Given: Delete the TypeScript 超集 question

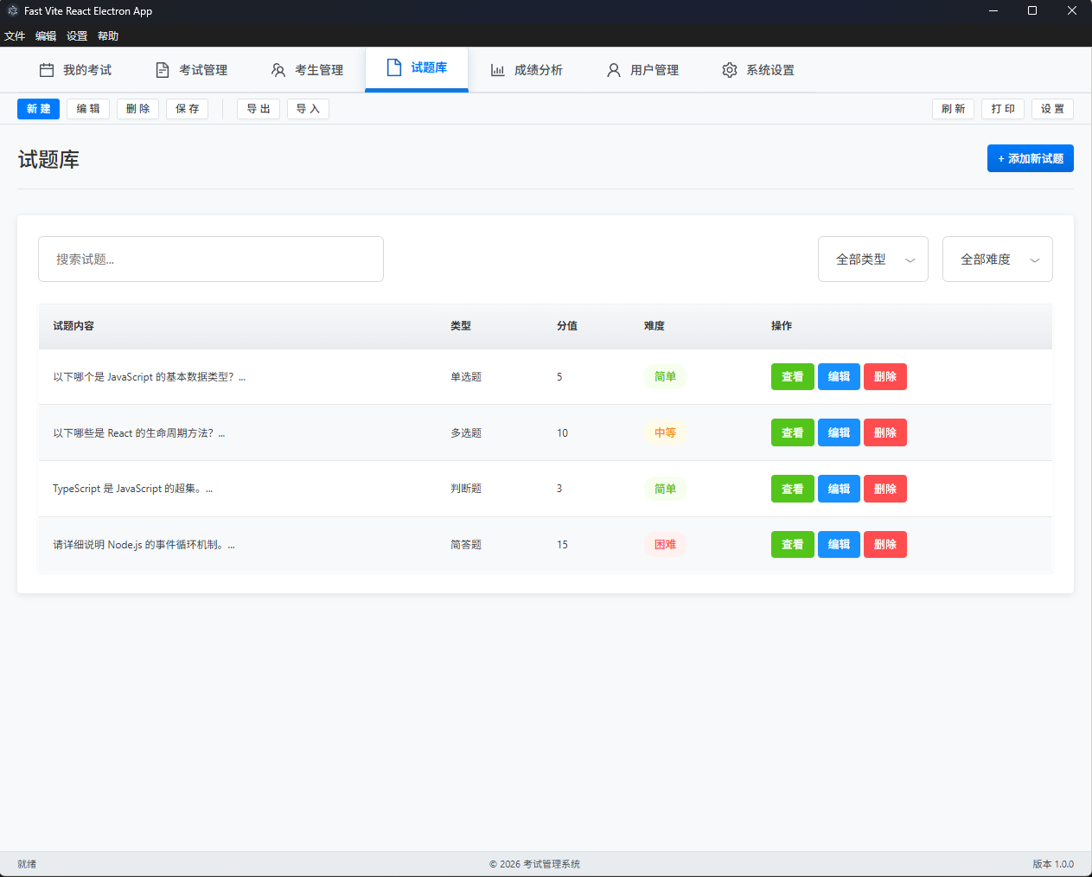Looking at the screenshot, I should pyautogui.click(x=885, y=489).
